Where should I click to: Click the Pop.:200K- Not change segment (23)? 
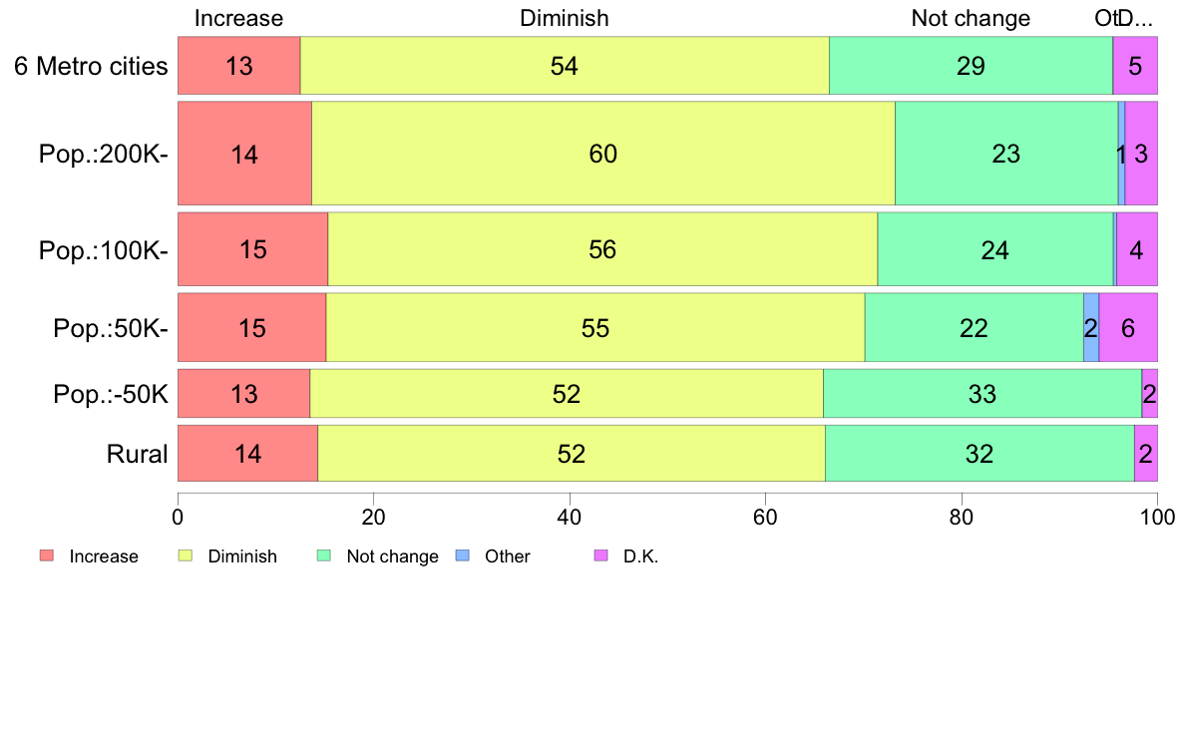(1006, 155)
